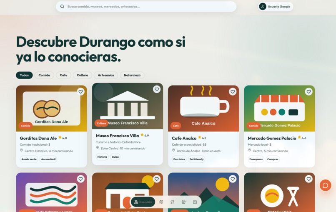
Task: Select the 'Guias' tag
Action: point(115,156)
